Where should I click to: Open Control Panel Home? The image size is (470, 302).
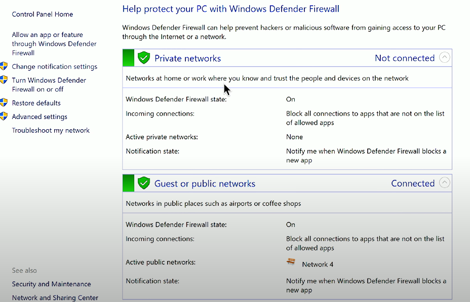pyautogui.click(x=42, y=14)
